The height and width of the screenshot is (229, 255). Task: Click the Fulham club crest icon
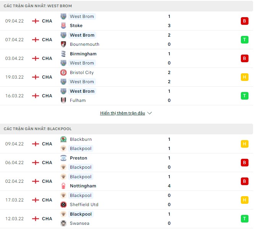(x=63, y=100)
